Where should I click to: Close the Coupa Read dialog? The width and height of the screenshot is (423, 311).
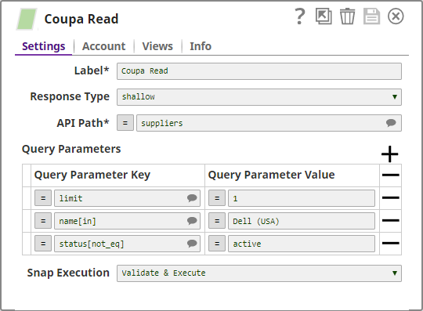396,16
